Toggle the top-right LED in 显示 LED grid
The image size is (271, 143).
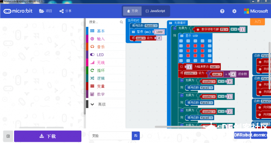point(209,41)
